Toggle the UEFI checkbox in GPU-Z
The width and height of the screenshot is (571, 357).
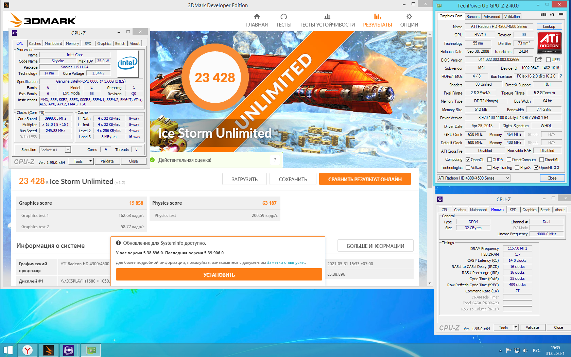click(x=548, y=60)
